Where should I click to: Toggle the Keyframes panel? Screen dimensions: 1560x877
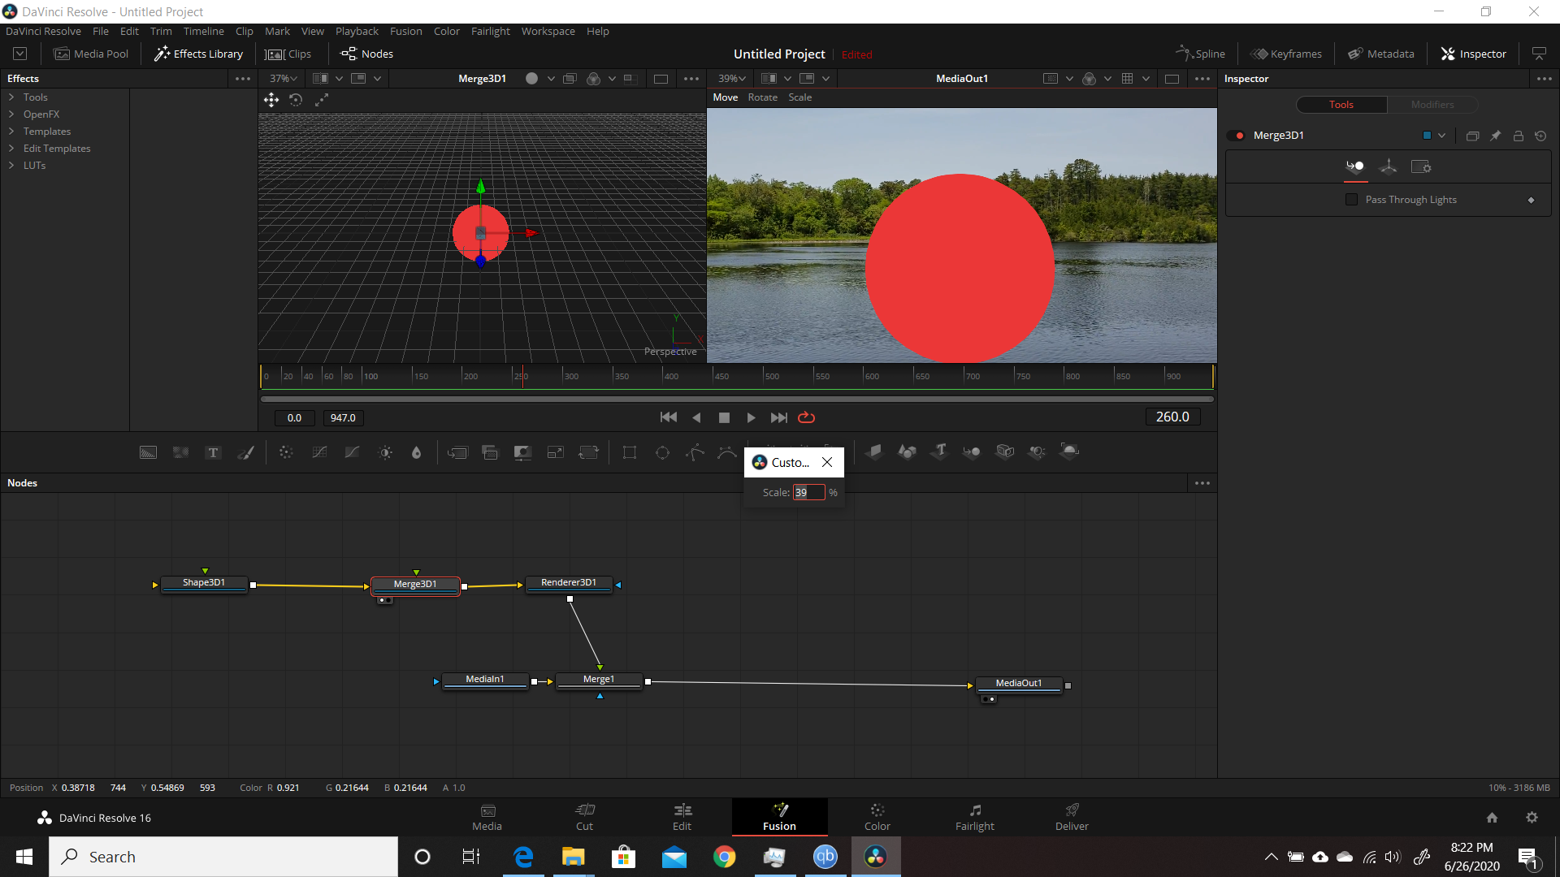coord(1286,54)
